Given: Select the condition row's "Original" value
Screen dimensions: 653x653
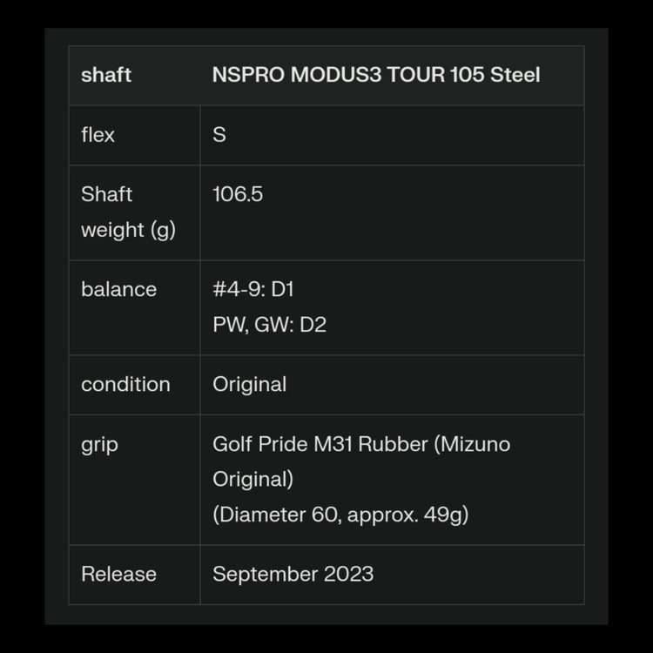Looking at the screenshot, I should point(249,384).
